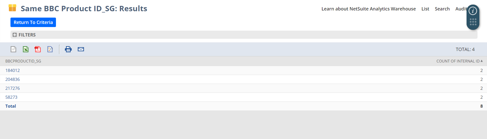Email the search results

coord(81,49)
